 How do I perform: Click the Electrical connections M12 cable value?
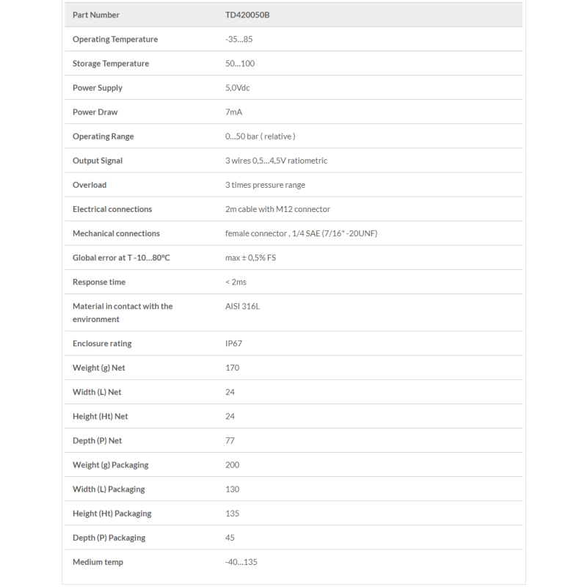(x=277, y=209)
